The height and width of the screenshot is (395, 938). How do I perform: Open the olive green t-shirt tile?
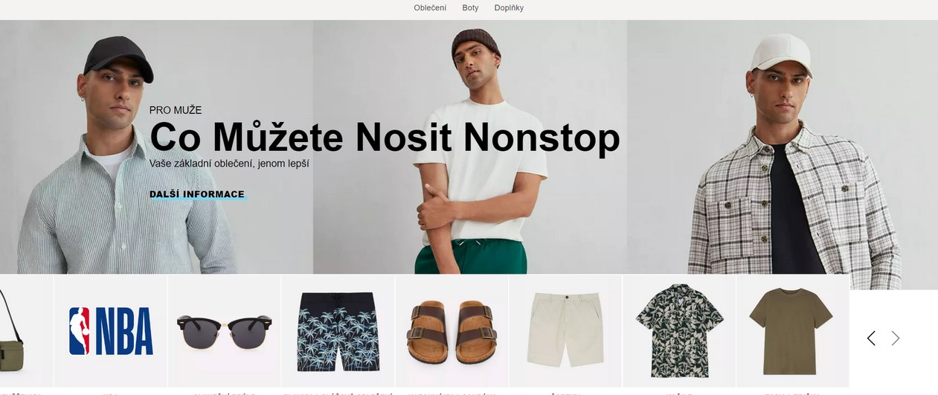793,331
